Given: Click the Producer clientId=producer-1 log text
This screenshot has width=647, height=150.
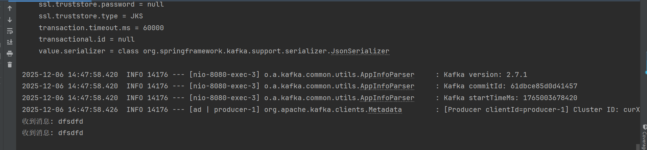Looking at the screenshot, I should (x=506, y=110).
